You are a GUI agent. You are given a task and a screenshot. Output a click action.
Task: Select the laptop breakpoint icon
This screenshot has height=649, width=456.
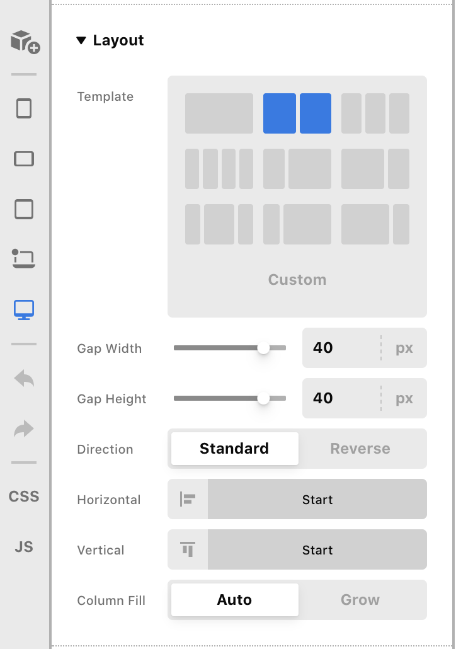tap(24, 259)
